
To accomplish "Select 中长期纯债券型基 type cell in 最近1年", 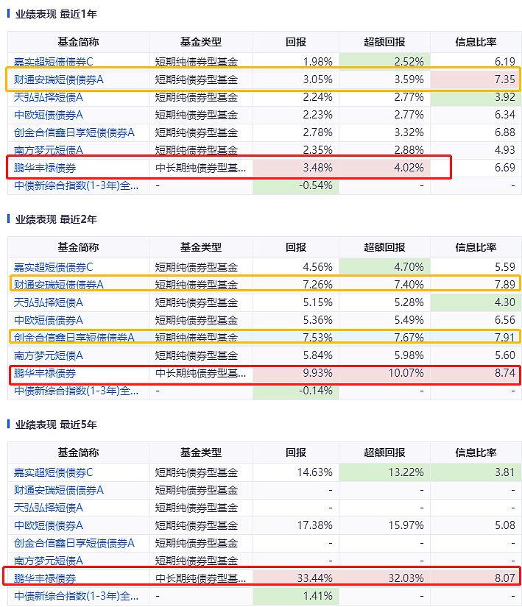I will click(x=201, y=168).
